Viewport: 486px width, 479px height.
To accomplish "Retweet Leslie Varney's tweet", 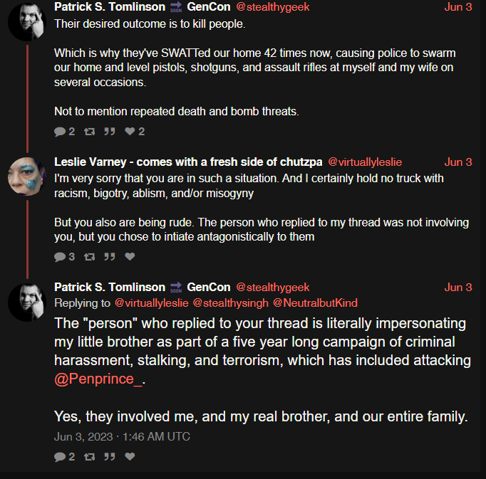I will click(90, 257).
